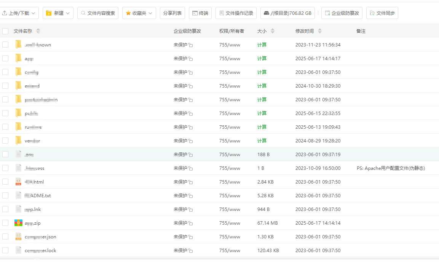The image size is (439, 262).
Task: Open 文件同步 from the toolbar
Action: pyautogui.click(x=382, y=13)
